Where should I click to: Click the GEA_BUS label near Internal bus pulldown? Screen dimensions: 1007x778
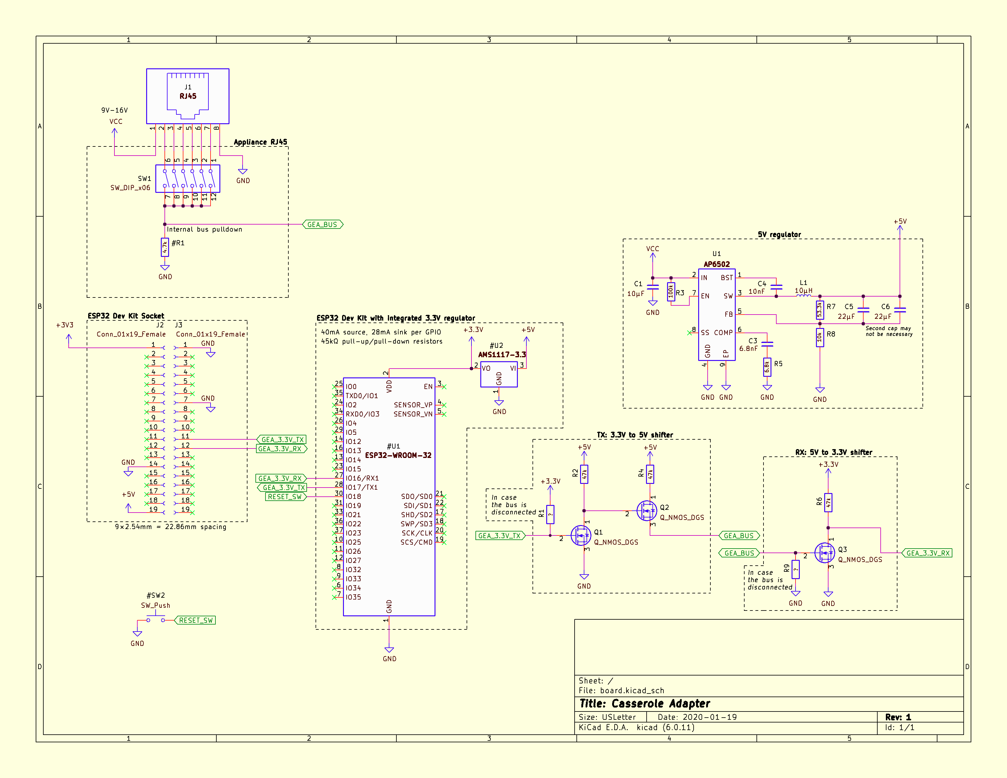click(x=322, y=225)
